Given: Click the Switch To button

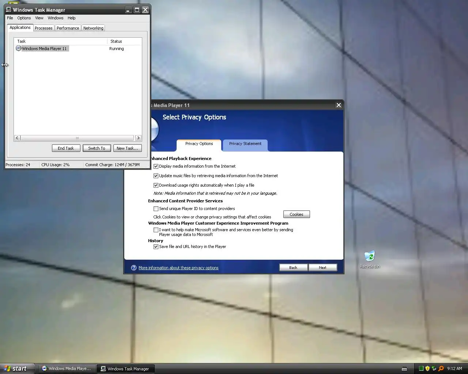Looking at the screenshot, I should coord(97,148).
